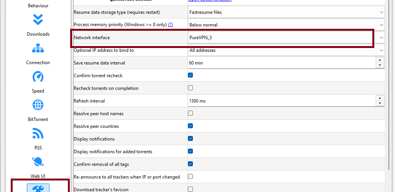395x192 pixels.
Task: Click the Network interface label
Action: [92, 38]
